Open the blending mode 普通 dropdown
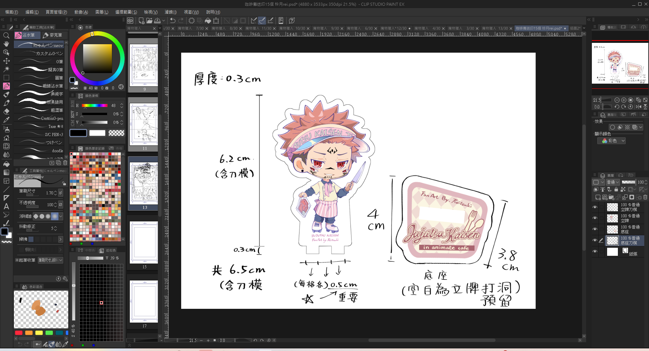649x351 pixels. 613,182
